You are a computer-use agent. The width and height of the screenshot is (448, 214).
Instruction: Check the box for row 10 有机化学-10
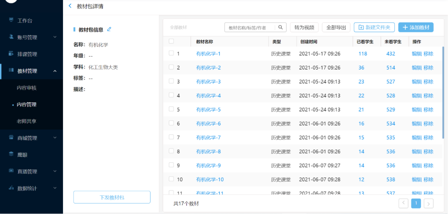171,179
